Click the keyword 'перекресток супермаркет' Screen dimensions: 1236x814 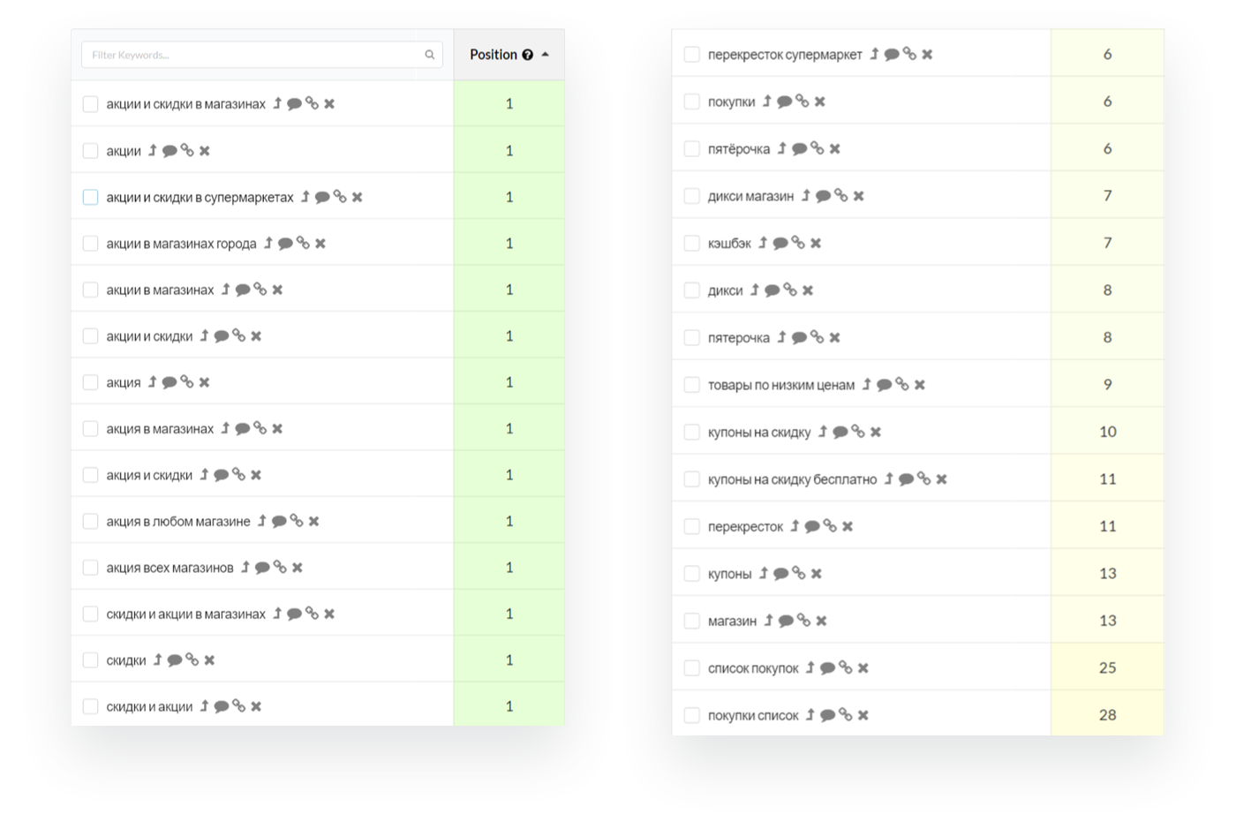coord(784,55)
